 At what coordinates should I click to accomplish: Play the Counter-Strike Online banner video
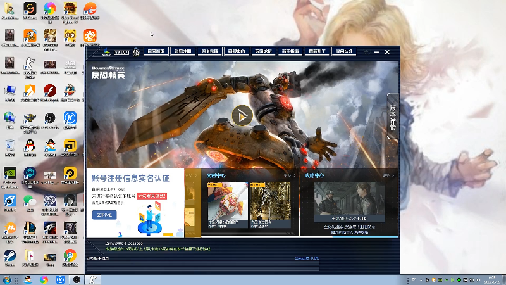tap(242, 115)
